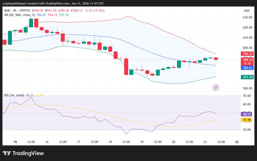Click the high price value H591.09
Viewport: 257px width, 161px height.
[x=51, y=11]
